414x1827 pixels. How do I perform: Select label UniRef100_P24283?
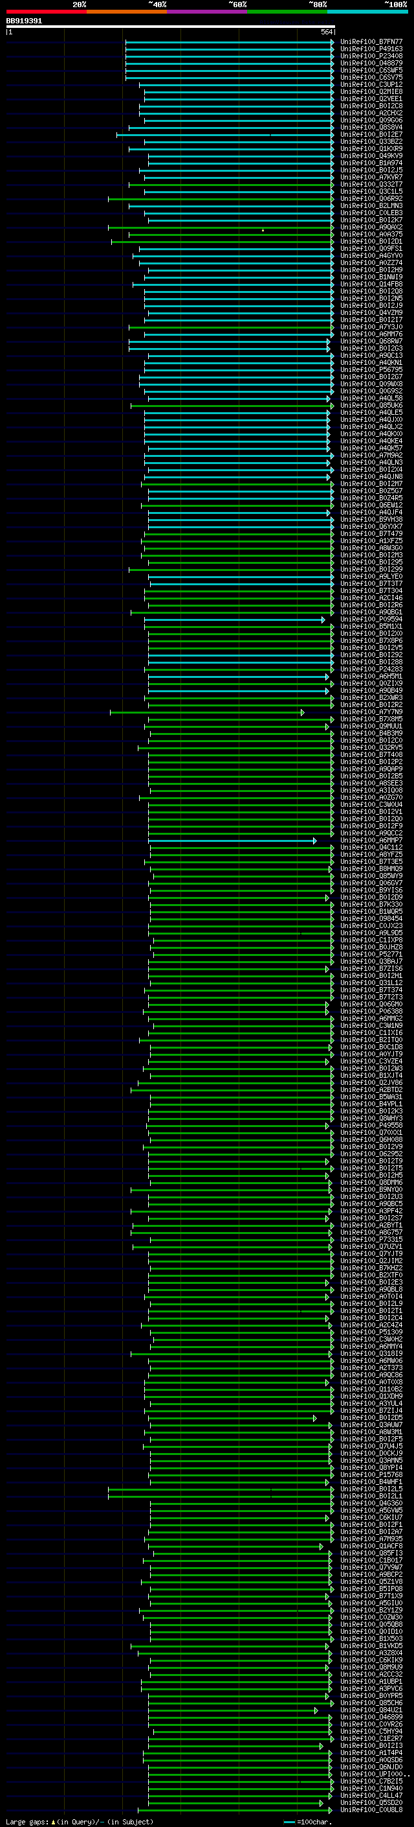371,669
